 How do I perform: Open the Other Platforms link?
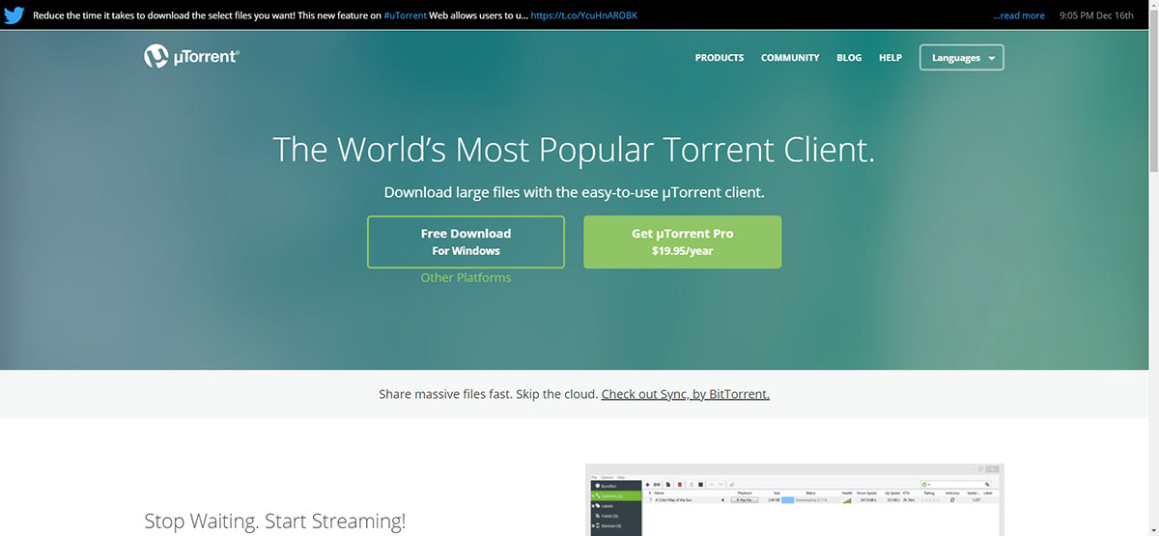466,278
